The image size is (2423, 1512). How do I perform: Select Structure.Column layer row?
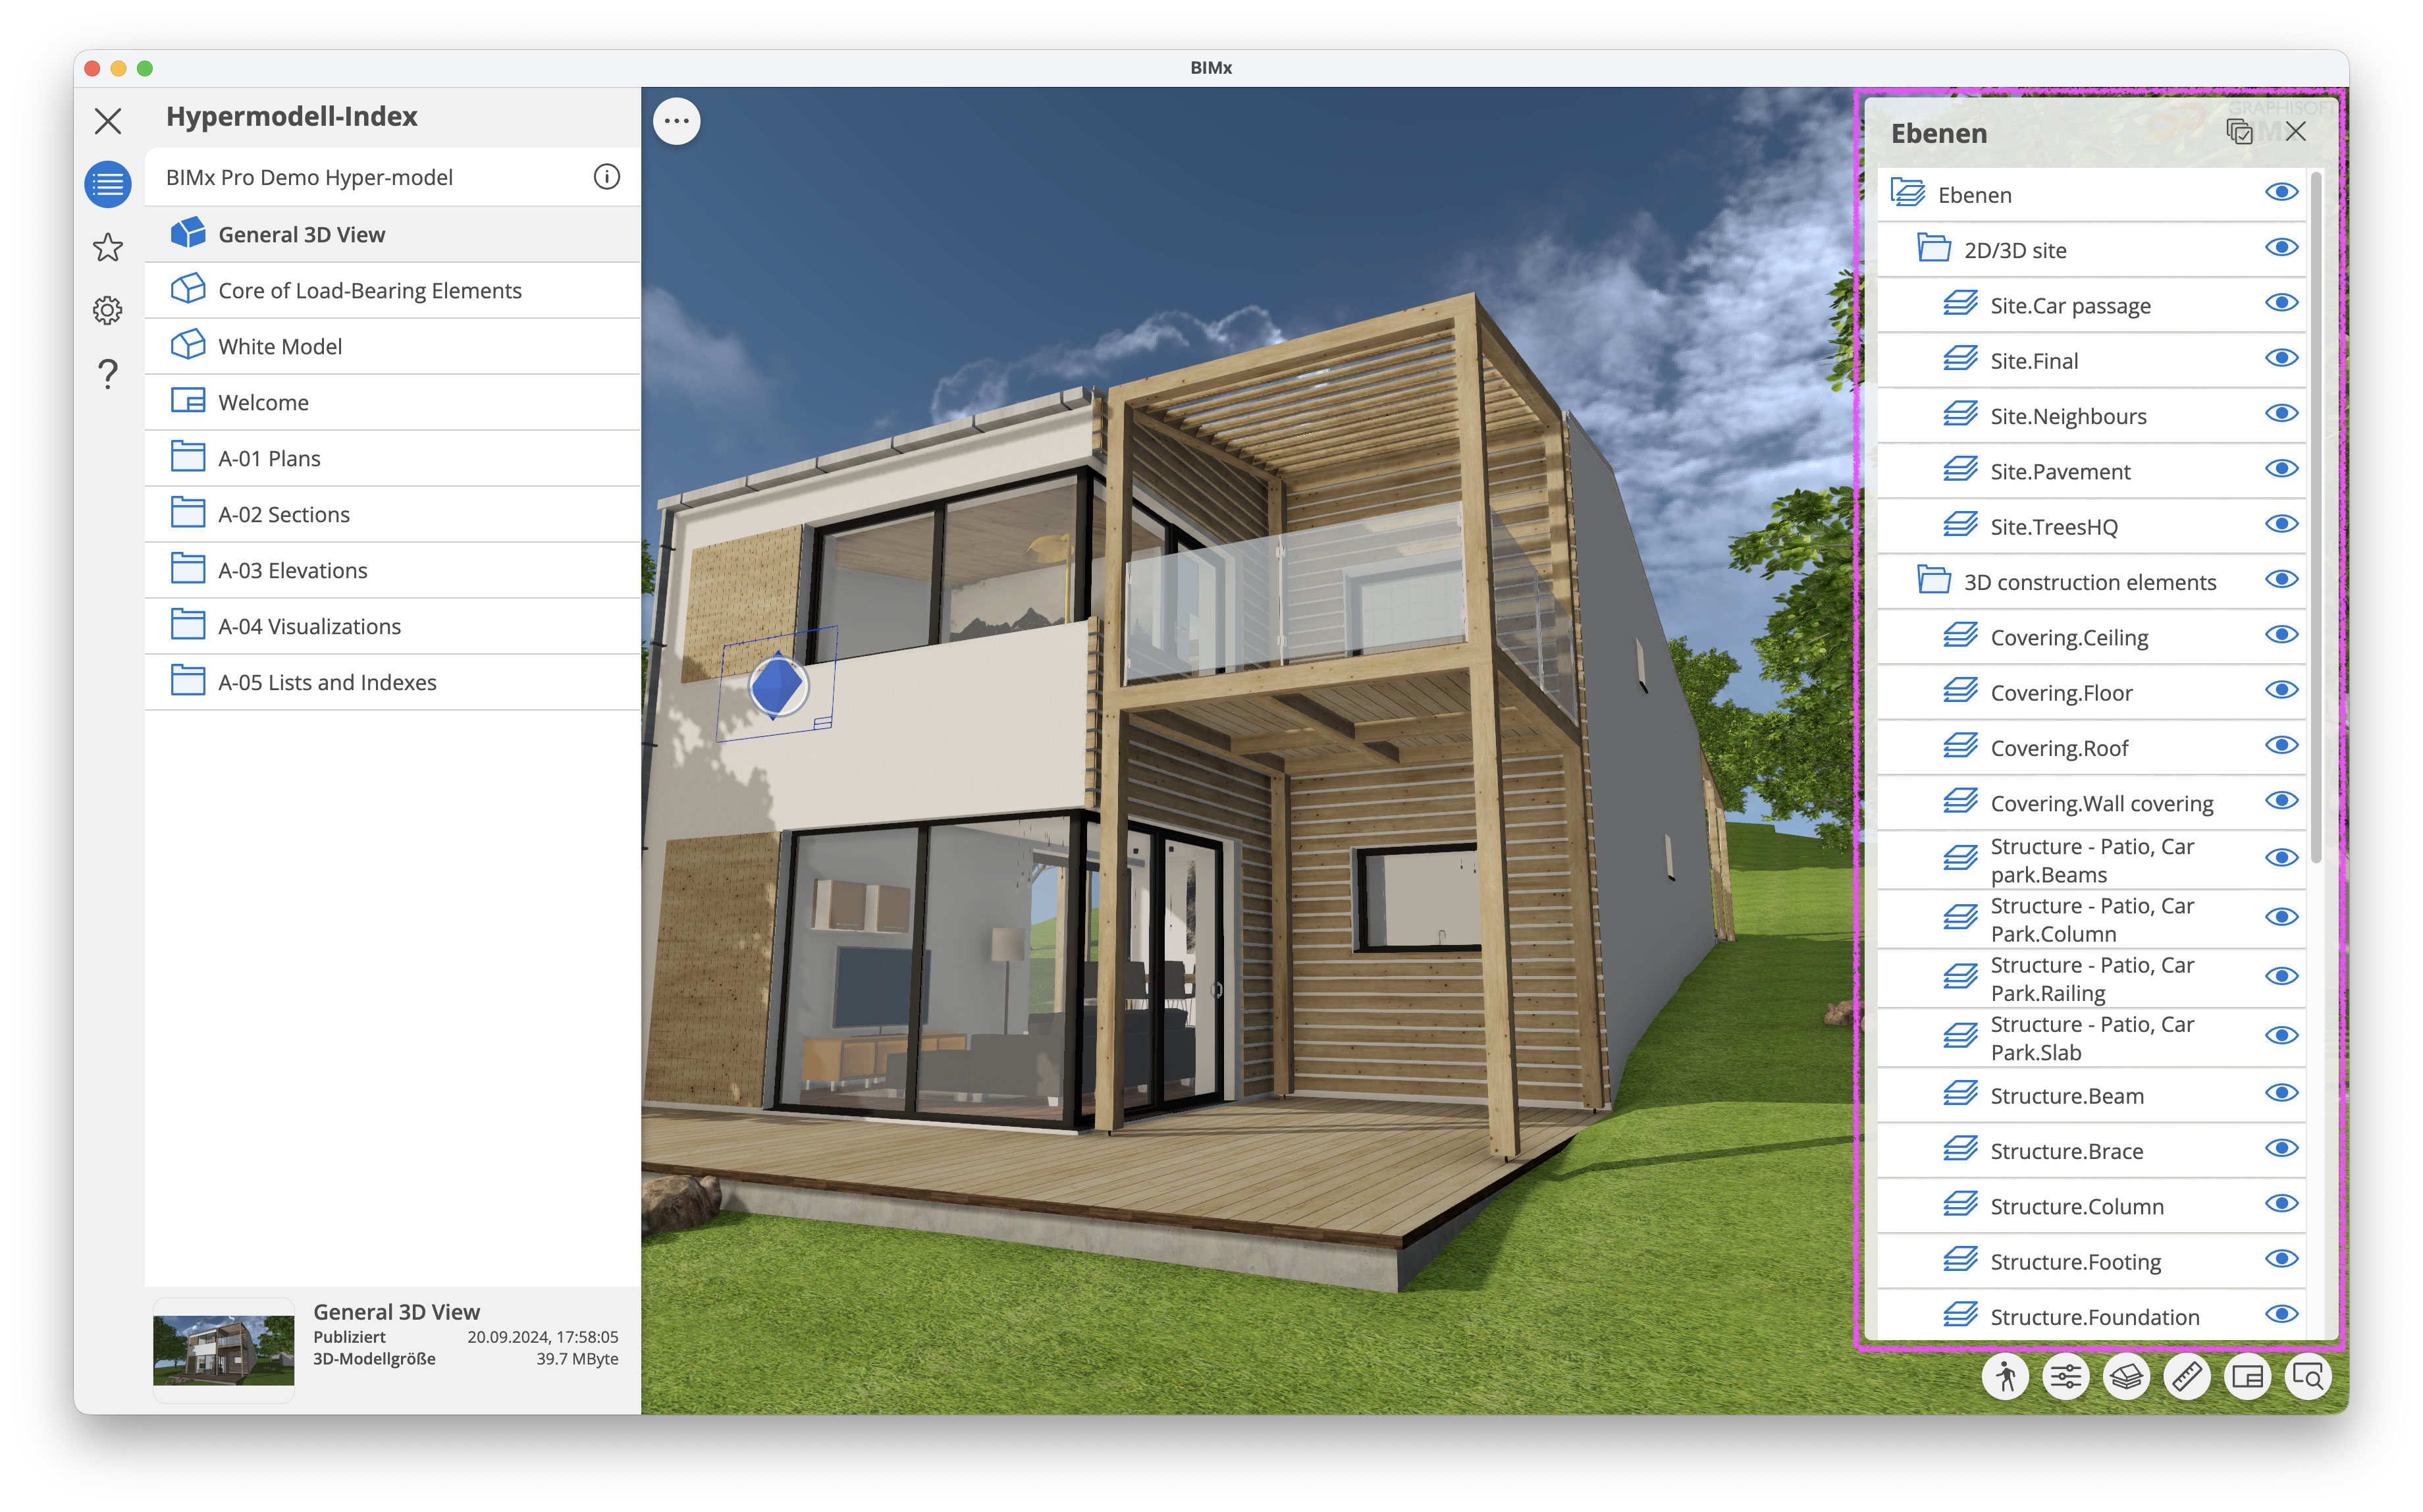click(x=2091, y=1206)
